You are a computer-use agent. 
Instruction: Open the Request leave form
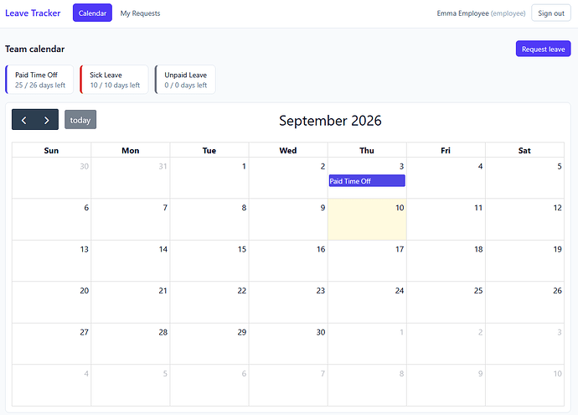(543, 49)
